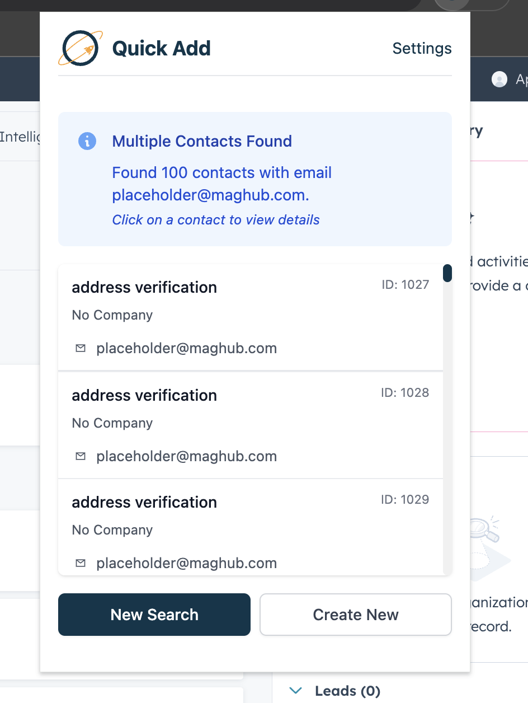
Task: Click the email address under contact ID 1027
Action: tap(186, 349)
